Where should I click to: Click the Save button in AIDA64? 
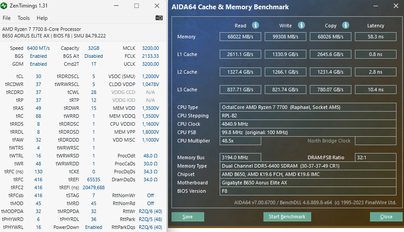point(188,217)
